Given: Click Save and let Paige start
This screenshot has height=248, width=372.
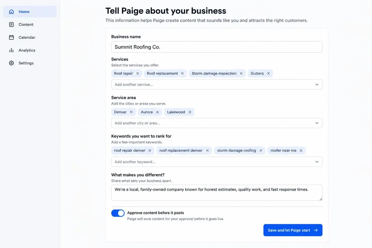Looking at the screenshot, I should (x=293, y=230).
